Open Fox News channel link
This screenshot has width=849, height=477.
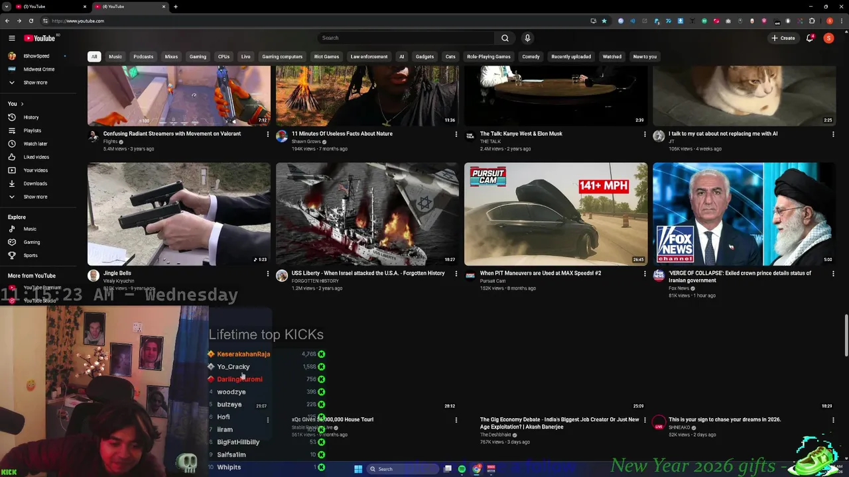pos(679,288)
